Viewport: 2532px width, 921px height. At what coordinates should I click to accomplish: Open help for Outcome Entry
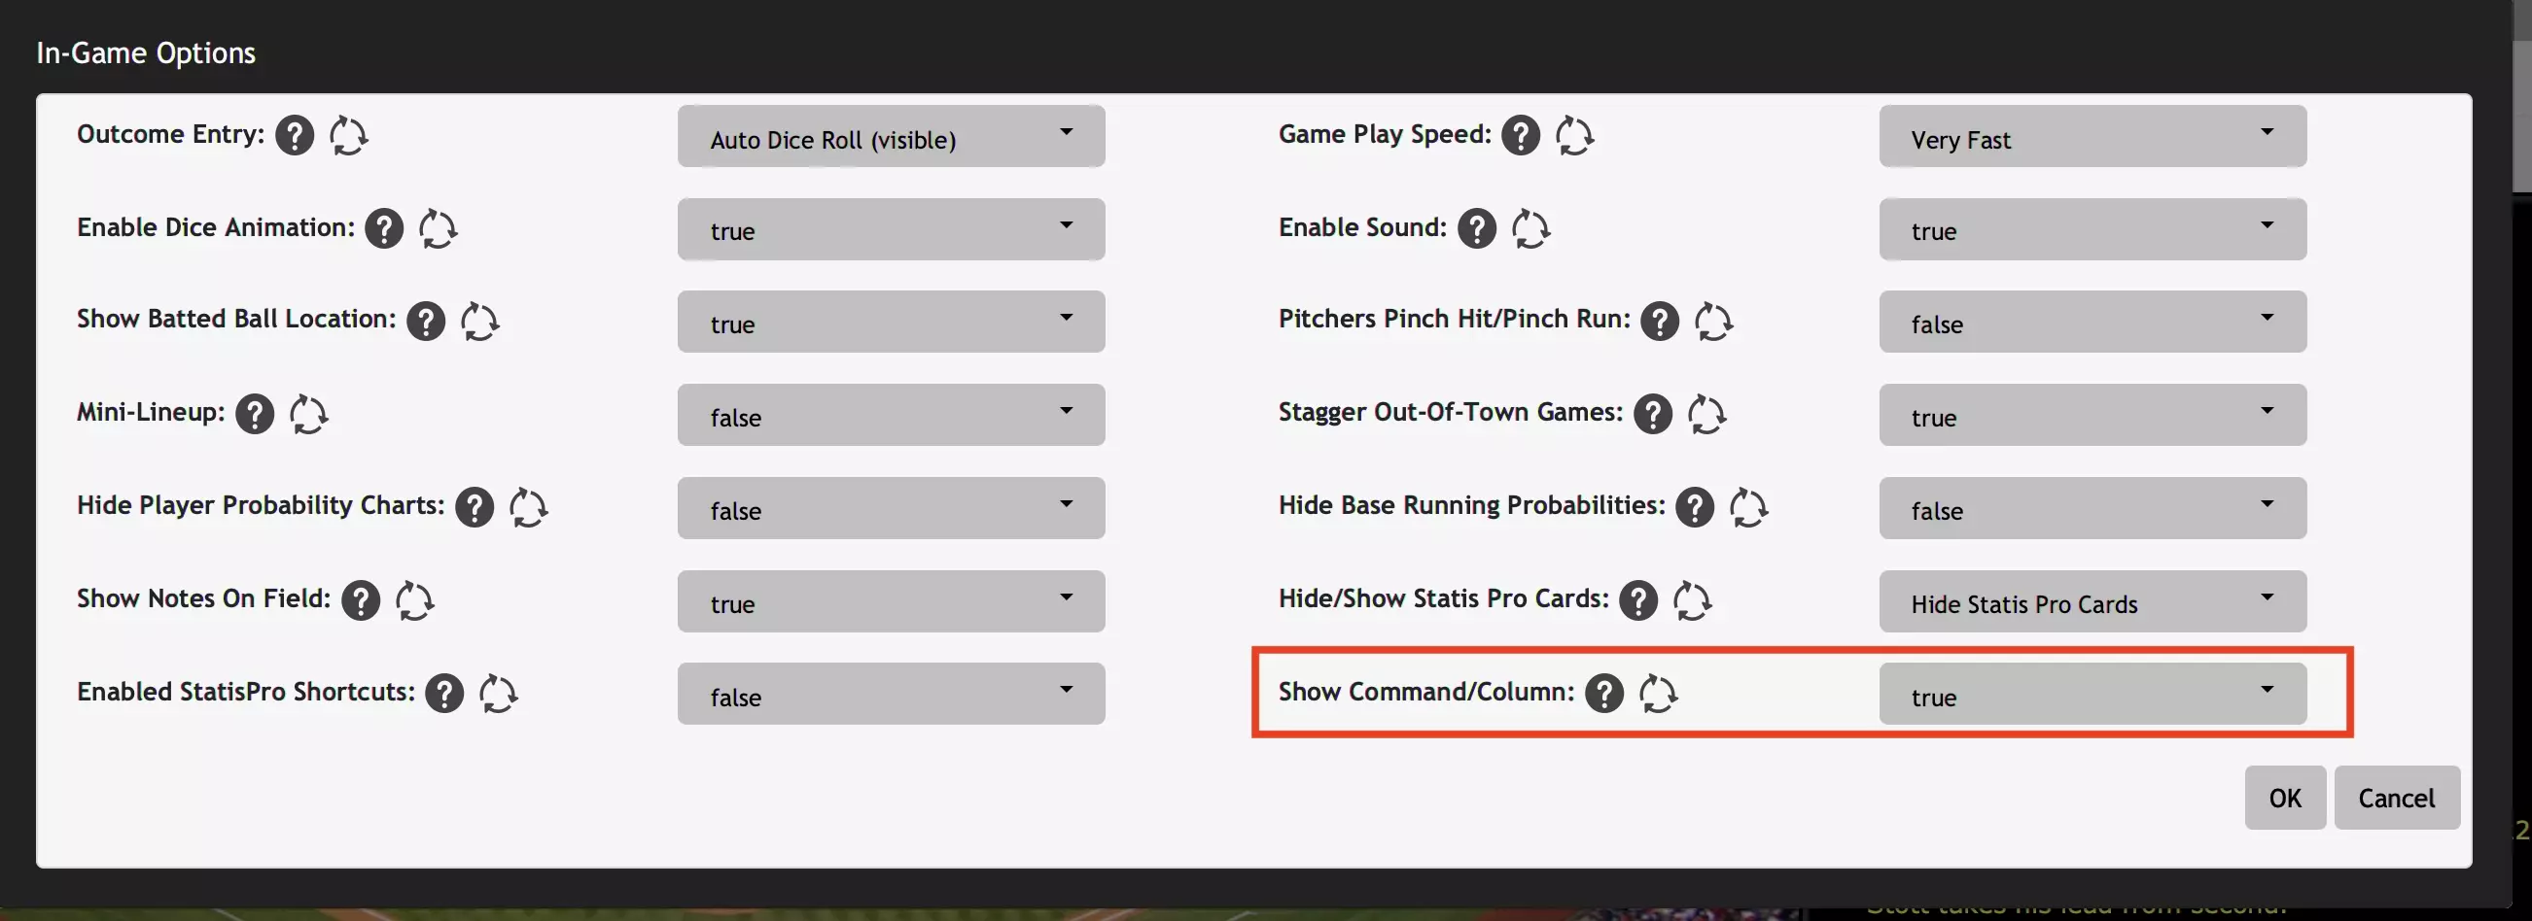click(294, 135)
